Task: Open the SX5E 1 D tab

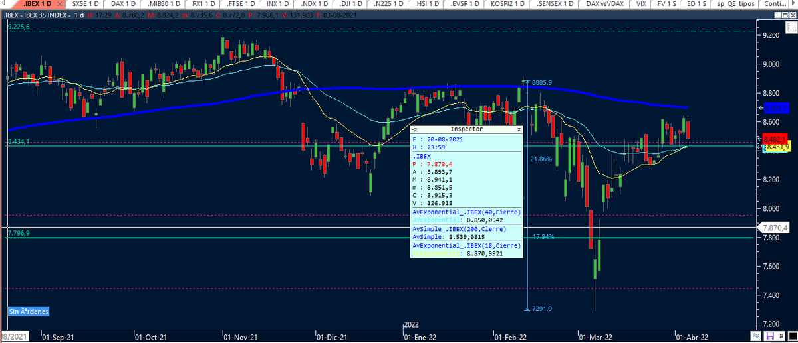Action: point(86,4)
